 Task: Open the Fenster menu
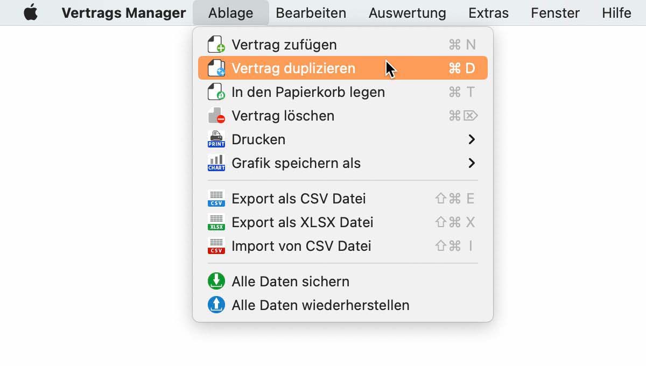click(x=556, y=13)
